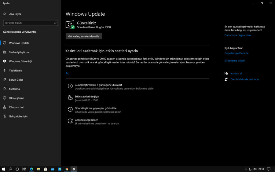This screenshot has height=172, width=275.
Task: Click the Kurtarma sidebar icon
Action: [x=5, y=89]
